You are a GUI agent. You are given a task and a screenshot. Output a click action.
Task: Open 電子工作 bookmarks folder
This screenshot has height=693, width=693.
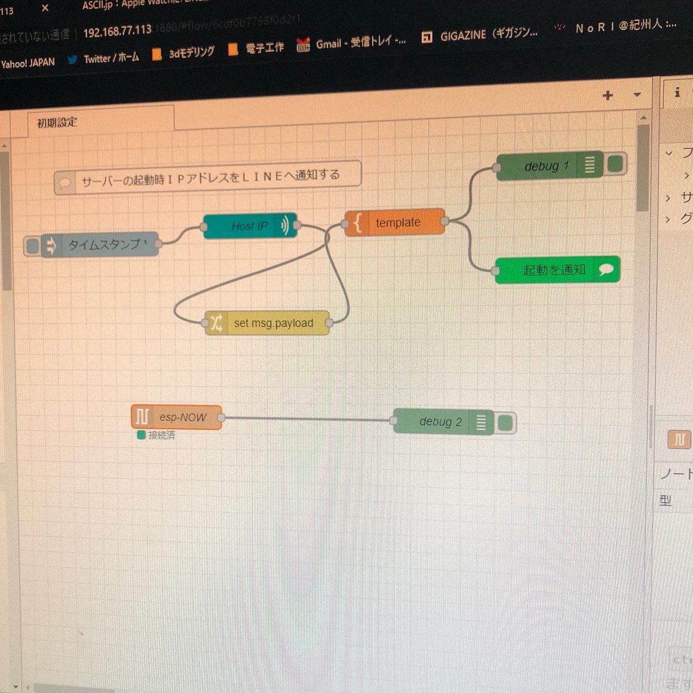256,48
